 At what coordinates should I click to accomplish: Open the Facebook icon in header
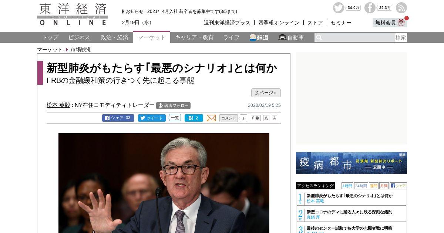(370, 8)
